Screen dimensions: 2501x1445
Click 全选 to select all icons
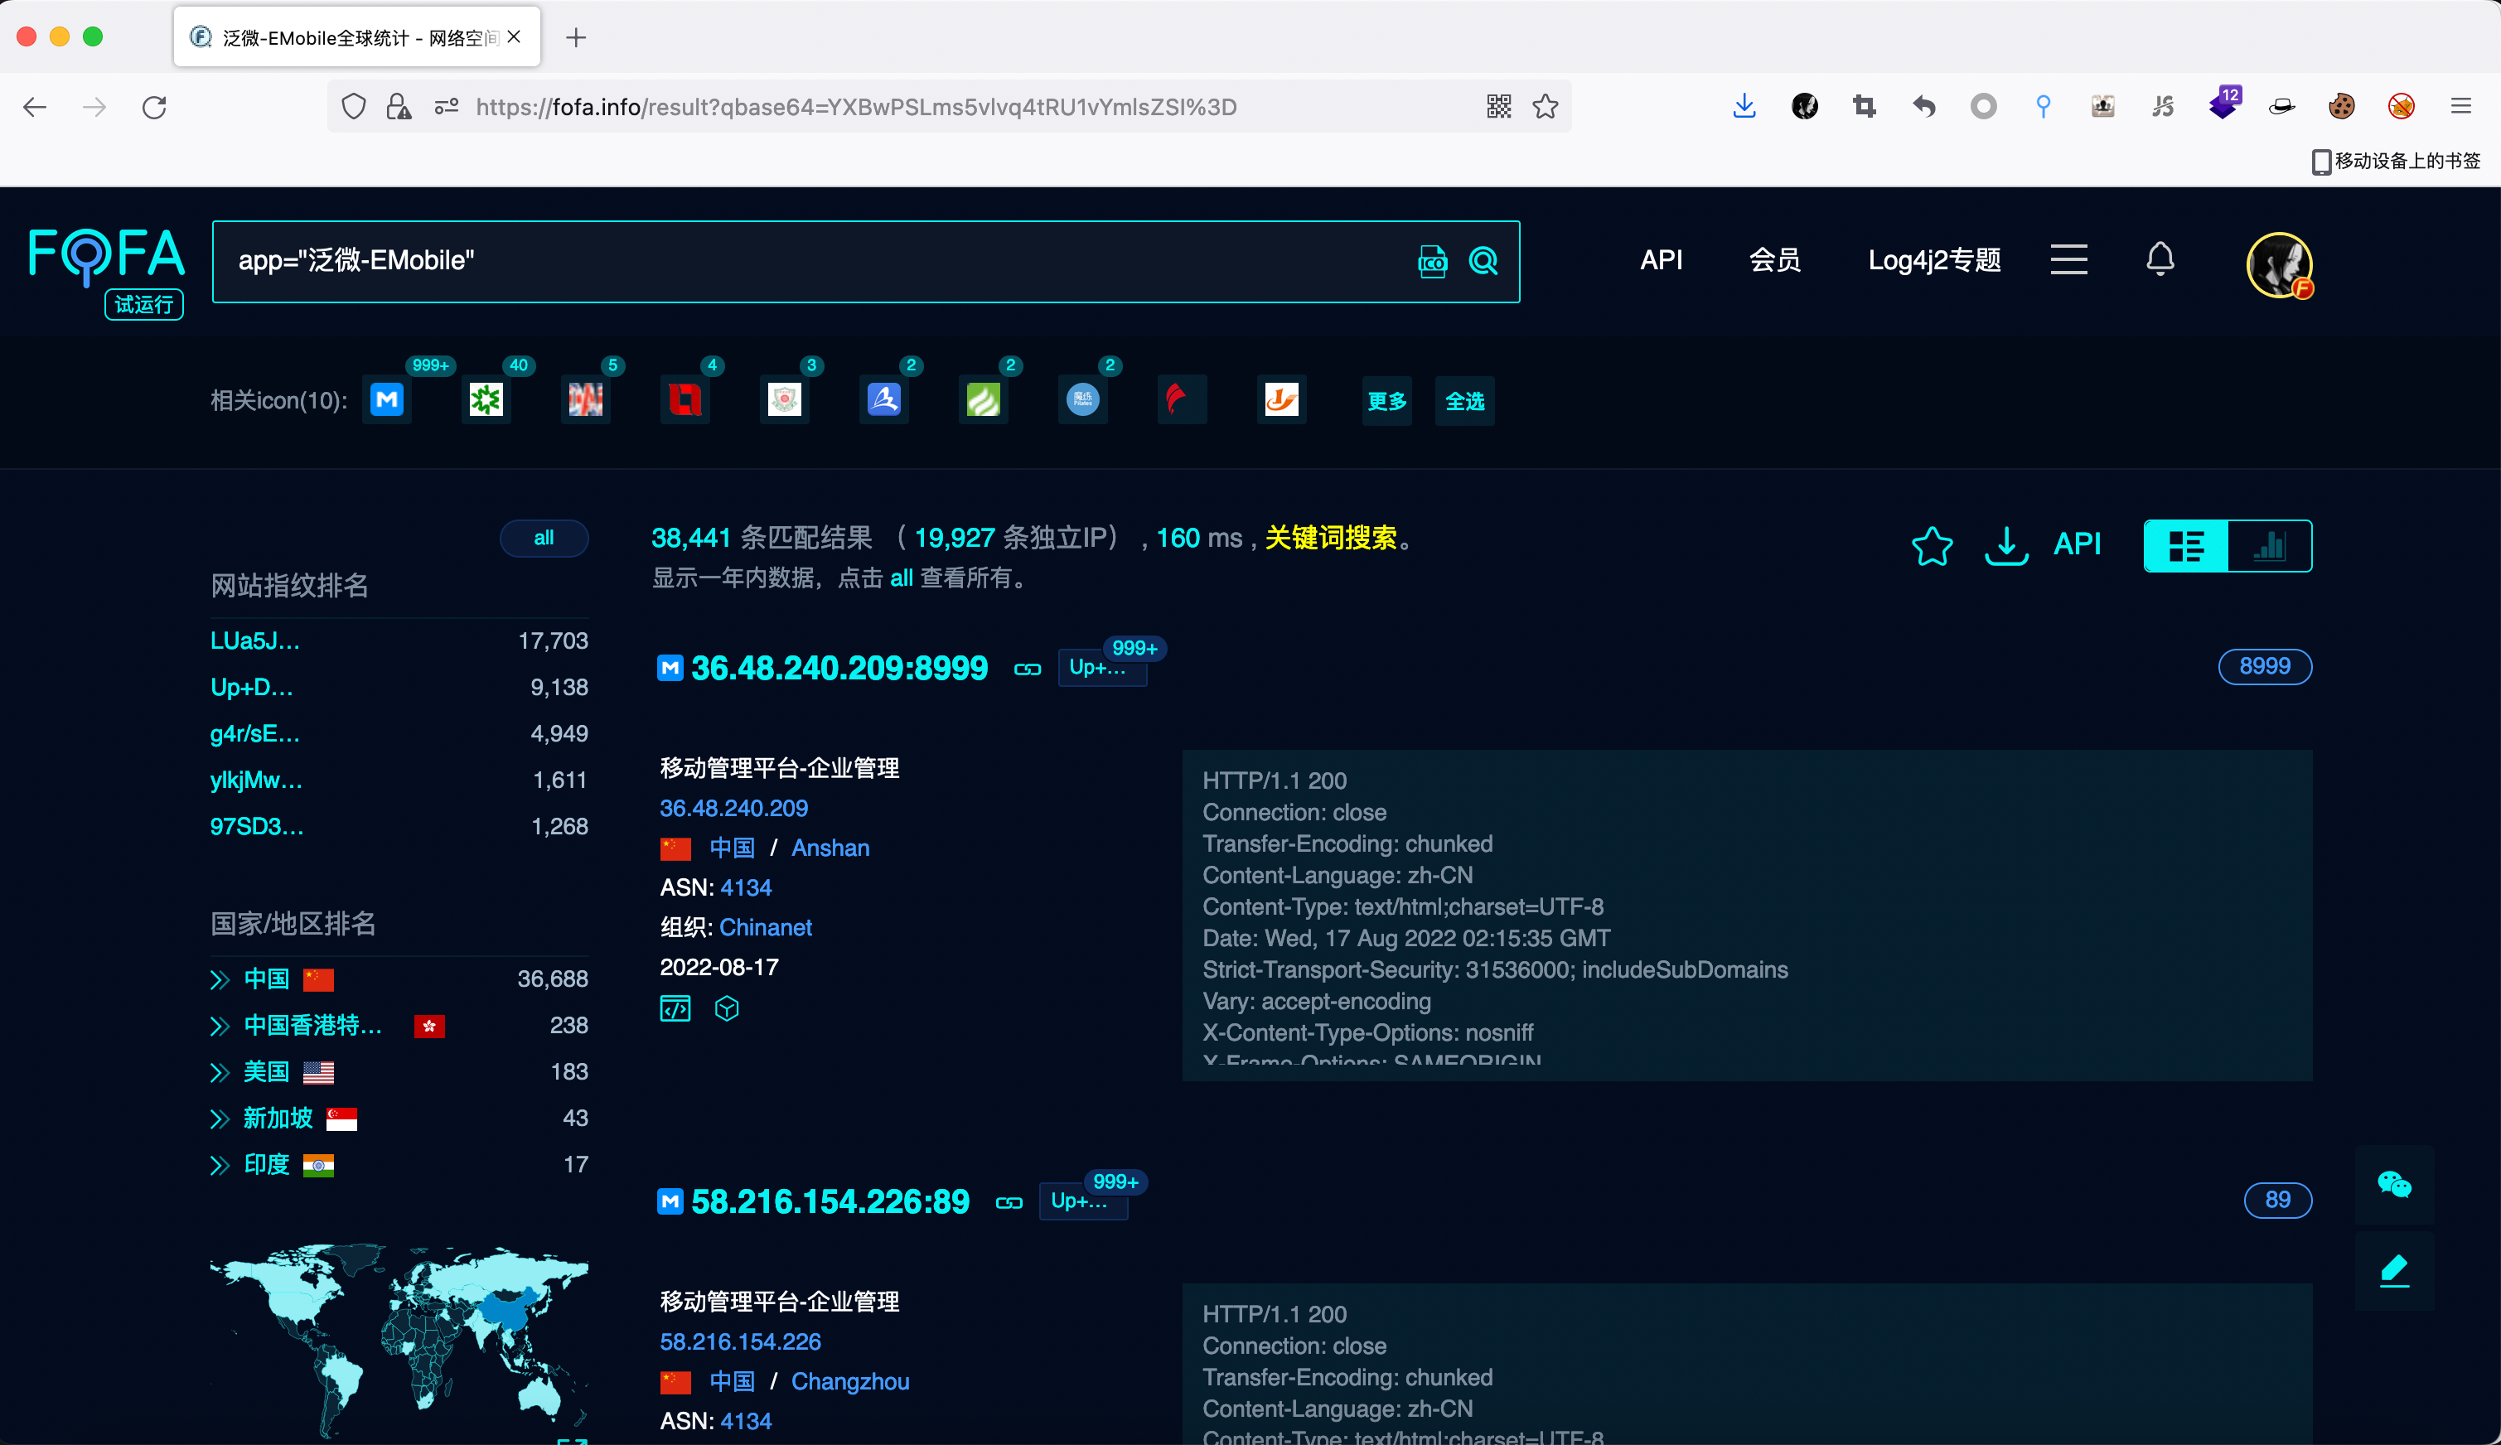click(1463, 400)
